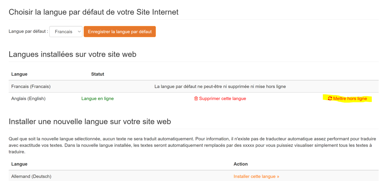Click the Langue par défaut label
This screenshot has width=384, height=181.
tap(28, 31)
